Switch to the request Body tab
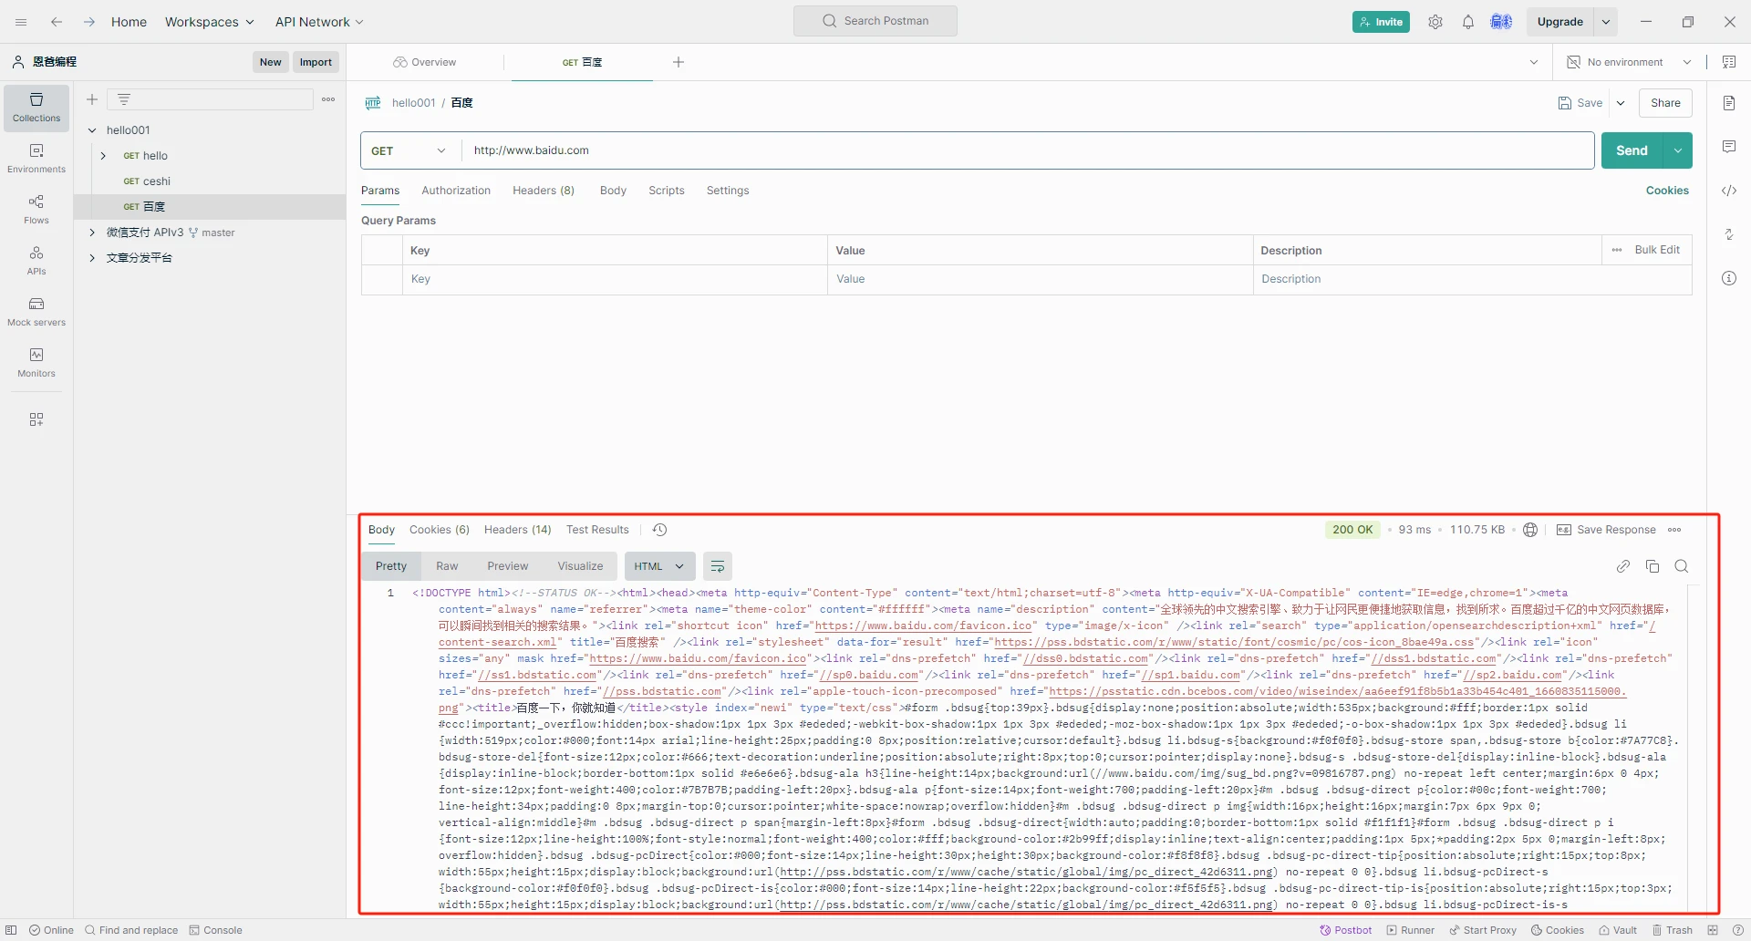 [613, 191]
